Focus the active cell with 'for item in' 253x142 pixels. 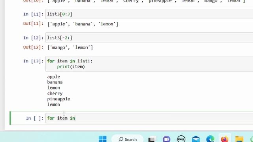[149, 118]
